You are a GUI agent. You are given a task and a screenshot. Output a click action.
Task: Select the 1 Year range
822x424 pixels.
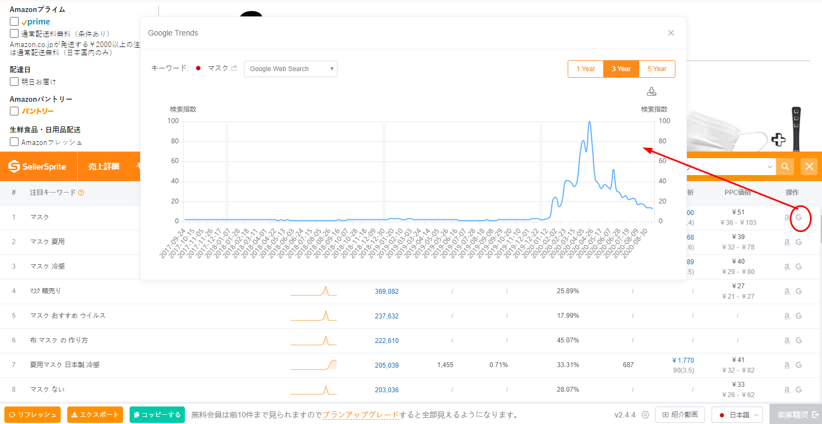[585, 69]
